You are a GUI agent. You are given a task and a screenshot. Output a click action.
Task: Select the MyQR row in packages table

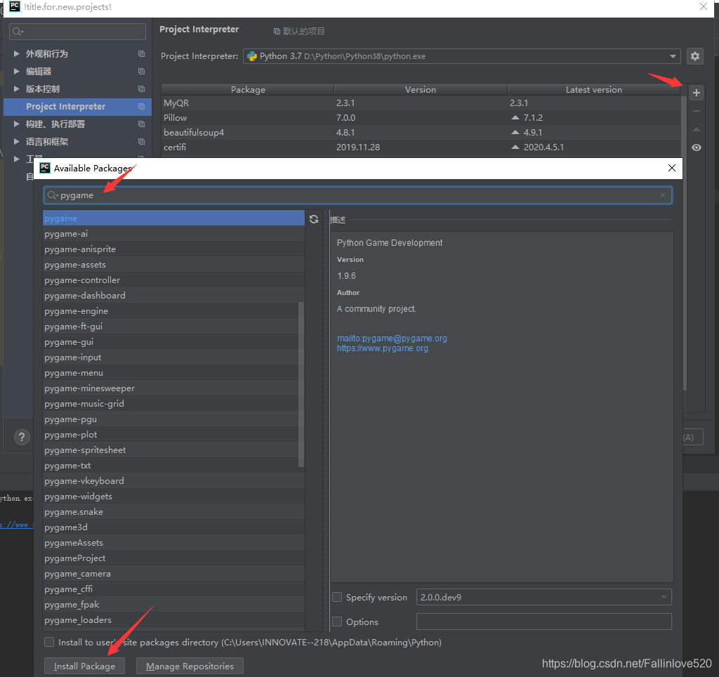point(421,103)
